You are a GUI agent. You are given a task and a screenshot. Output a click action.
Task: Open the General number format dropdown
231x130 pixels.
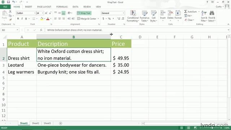pyautogui.click(x=123, y=13)
